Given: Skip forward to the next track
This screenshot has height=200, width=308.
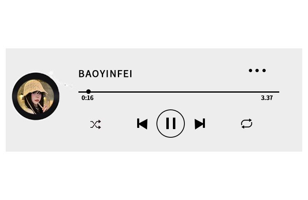Looking at the screenshot, I should [x=200, y=124].
